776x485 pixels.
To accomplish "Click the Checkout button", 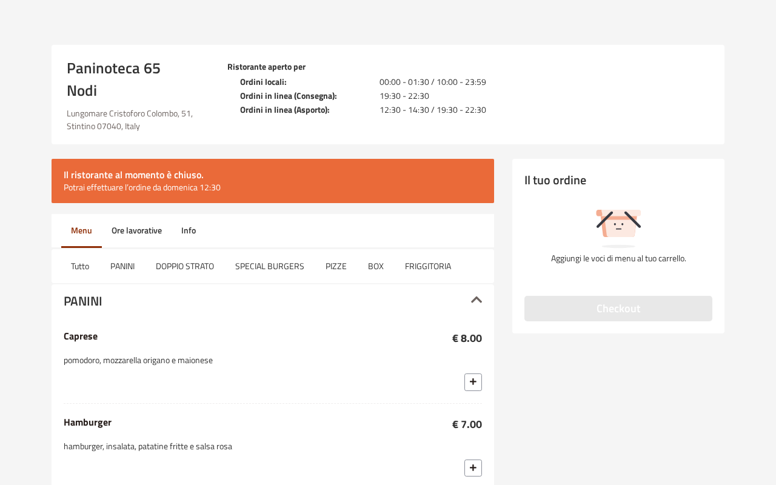I will pos(618,309).
